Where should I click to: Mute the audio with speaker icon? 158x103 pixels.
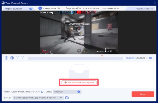pyautogui.click(x=150, y=58)
